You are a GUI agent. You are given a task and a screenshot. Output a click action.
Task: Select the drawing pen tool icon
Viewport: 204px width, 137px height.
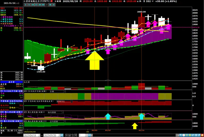[199, 135]
